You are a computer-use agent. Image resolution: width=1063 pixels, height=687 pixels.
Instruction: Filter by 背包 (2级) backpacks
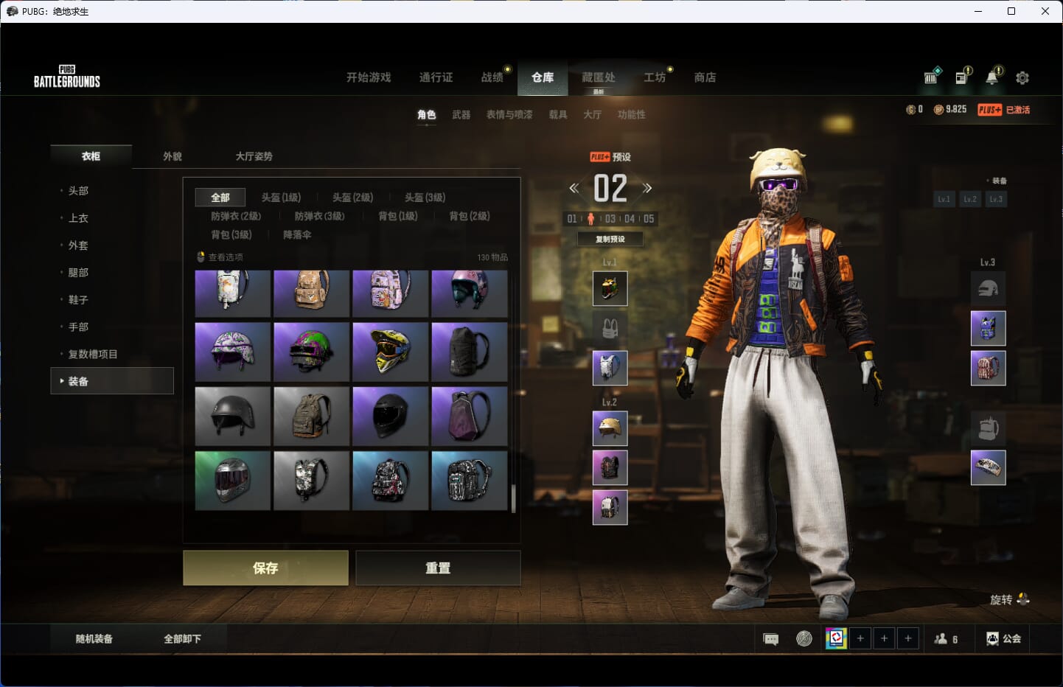pos(470,216)
